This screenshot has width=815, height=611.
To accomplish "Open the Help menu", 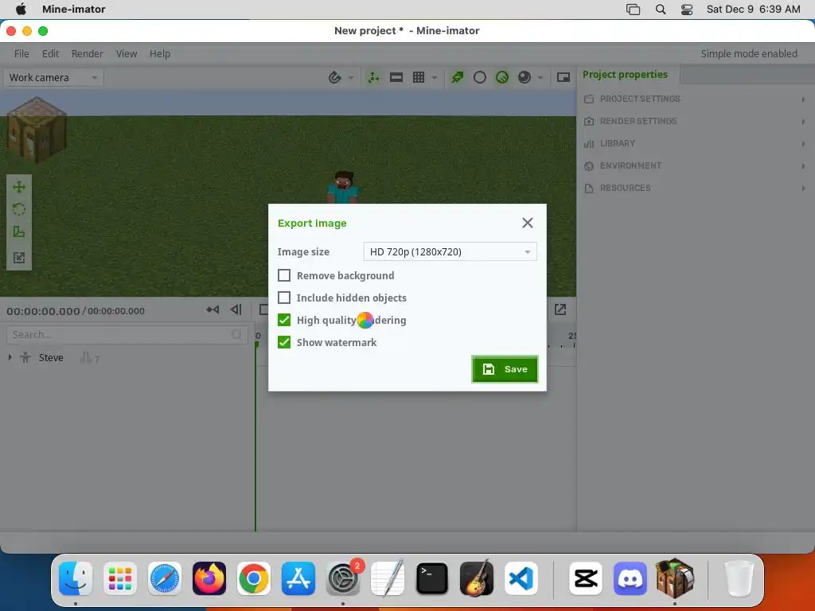I will 159,53.
